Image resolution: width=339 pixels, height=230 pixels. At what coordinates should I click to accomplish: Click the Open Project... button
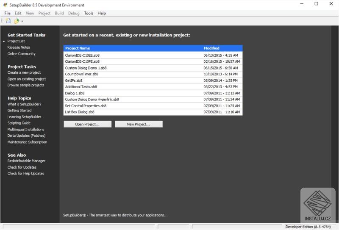point(87,124)
